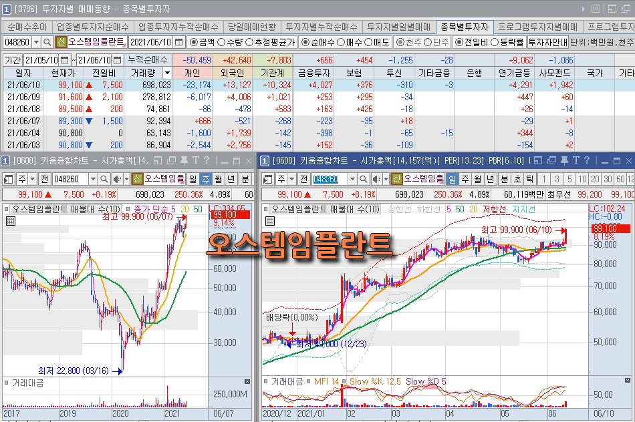Switch to 순매수추이 tab

(27, 27)
